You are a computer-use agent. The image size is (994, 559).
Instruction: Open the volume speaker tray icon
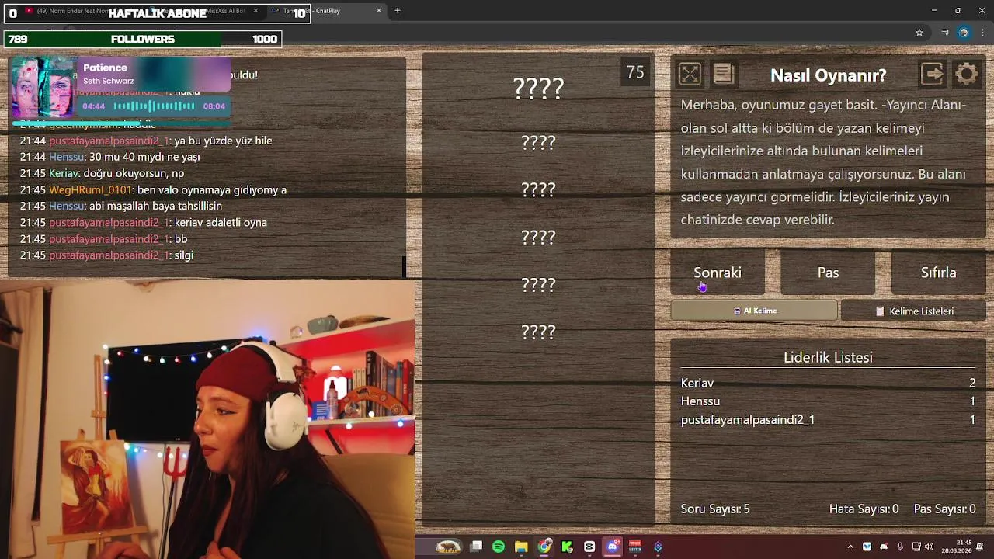(930, 547)
